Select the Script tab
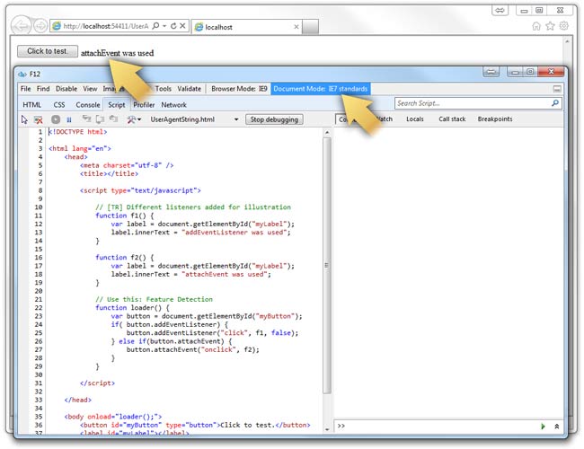This screenshot has height=449, width=584. coord(117,105)
